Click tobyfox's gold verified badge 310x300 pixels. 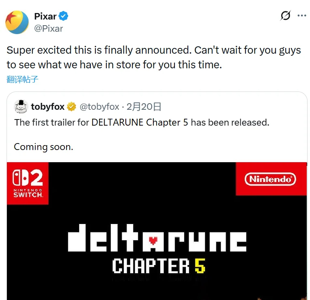click(72, 107)
